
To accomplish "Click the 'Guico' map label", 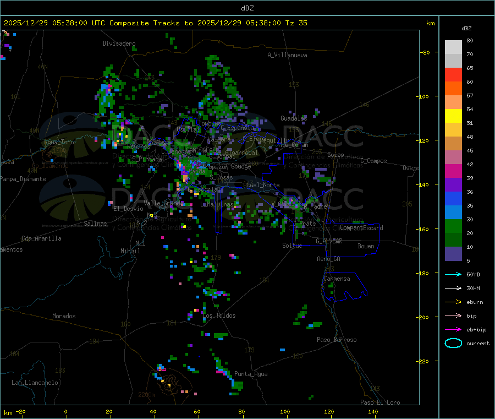I will click(335, 155).
